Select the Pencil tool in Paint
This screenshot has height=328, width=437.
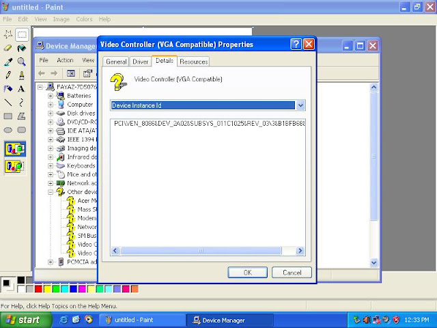(x=8, y=75)
